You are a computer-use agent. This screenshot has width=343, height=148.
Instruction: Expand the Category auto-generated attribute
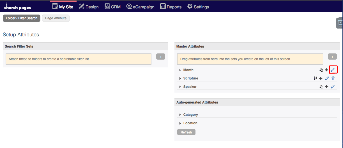click(180, 115)
